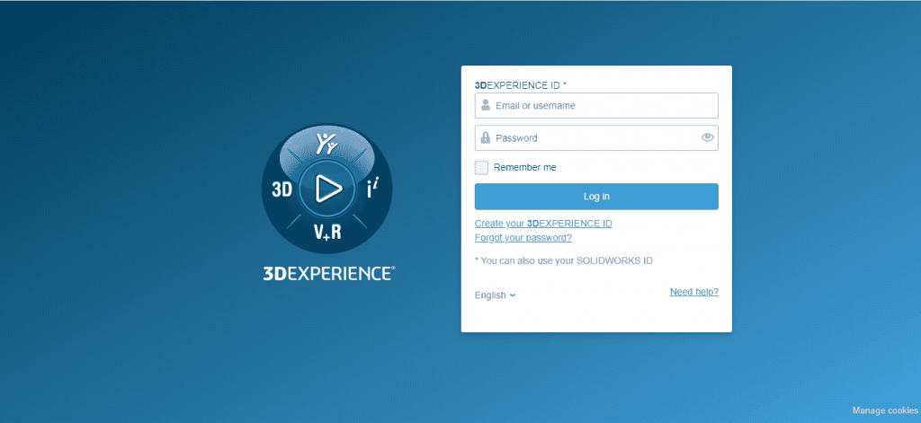Image resolution: width=921 pixels, height=423 pixels.
Task: Click the 3DEXPERIENCE ID field label
Action: 521,85
